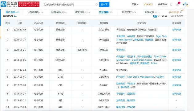Open Glade Brook Capital investor link
The image size is (194, 111).
click(142, 60)
